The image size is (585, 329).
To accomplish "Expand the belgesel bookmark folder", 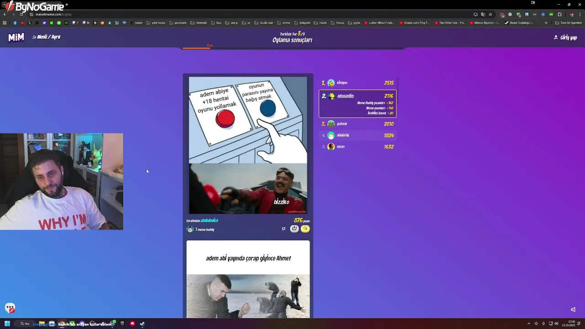I will tap(302, 22).
